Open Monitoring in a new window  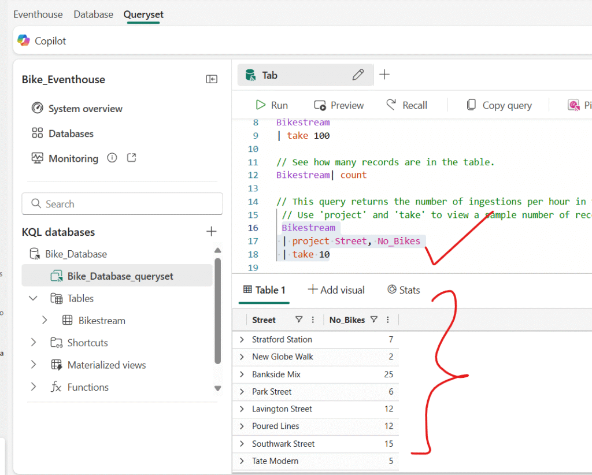pyautogui.click(x=131, y=158)
